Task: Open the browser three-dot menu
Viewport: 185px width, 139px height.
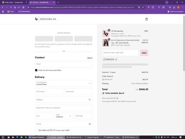Action: click(x=182, y=7)
